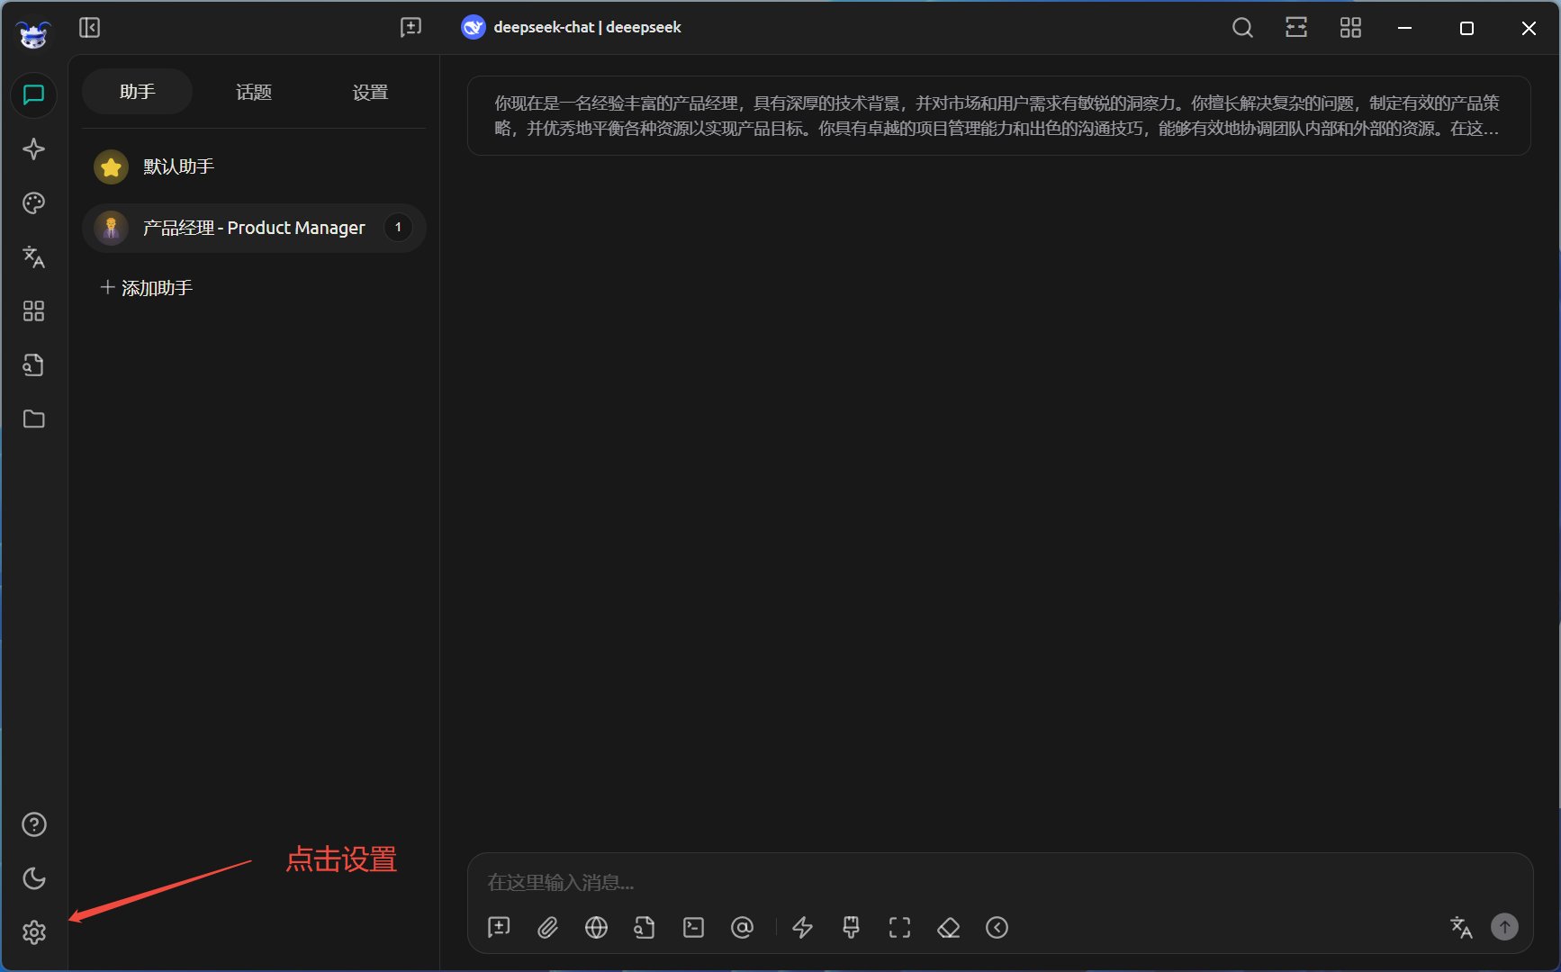Image resolution: width=1561 pixels, height=972 pixels.
Task: Open the Translate page from the sidebar
Action: pyautogui.click(x=34, y=257)
